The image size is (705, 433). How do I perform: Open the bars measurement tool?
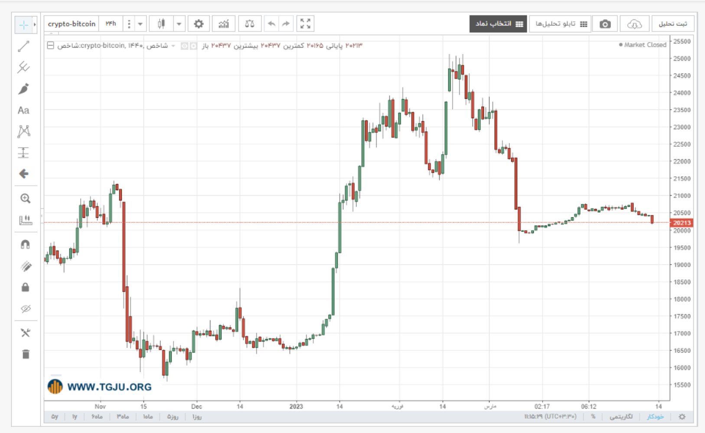(25, 220)
